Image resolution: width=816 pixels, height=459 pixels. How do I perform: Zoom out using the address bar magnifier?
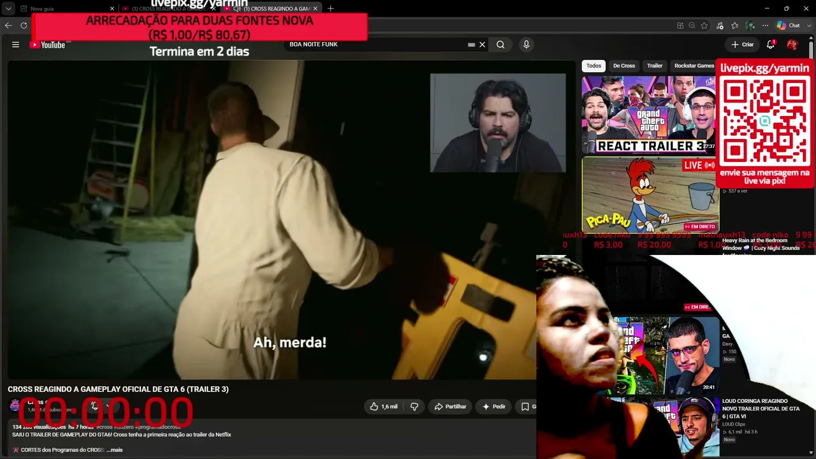click(692, 25)
